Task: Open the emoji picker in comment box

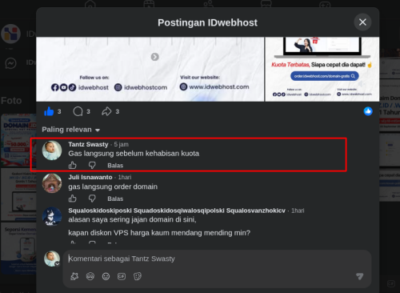Action: point(106,276)
